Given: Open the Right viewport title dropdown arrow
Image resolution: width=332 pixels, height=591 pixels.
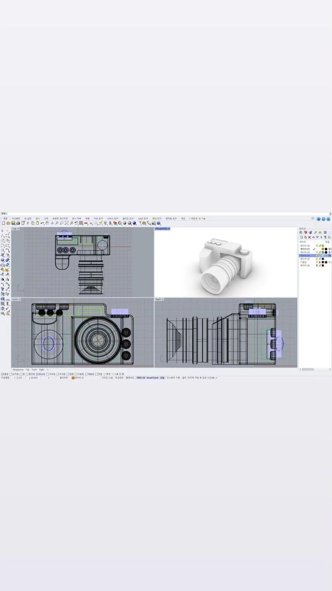Looking at the screenshot, I should [x=163, y=299].
